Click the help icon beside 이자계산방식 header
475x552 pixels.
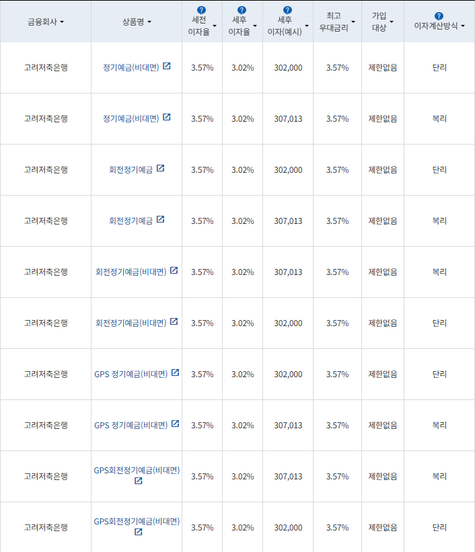pos(440,14)
